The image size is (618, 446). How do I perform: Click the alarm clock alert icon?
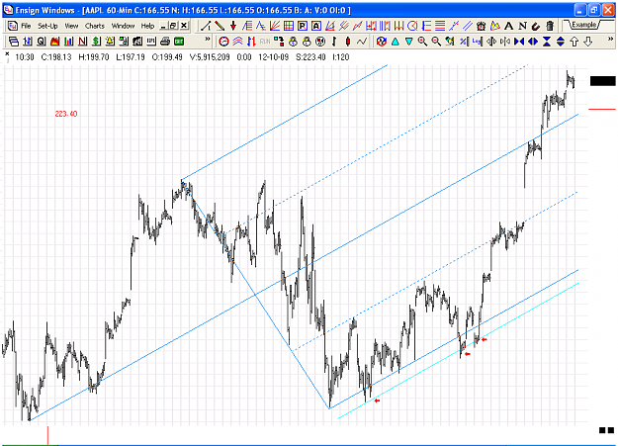pos(482,26)
